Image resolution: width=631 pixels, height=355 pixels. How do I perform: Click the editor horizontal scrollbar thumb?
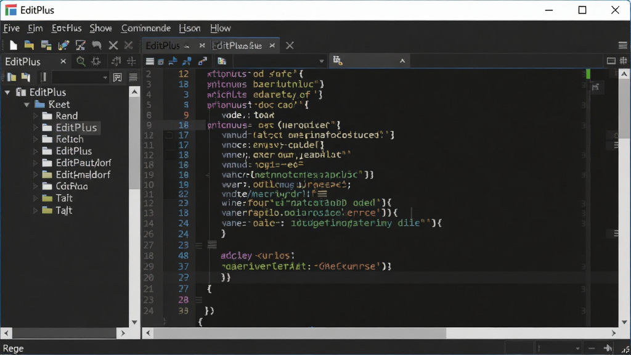(x=300, y=333)
